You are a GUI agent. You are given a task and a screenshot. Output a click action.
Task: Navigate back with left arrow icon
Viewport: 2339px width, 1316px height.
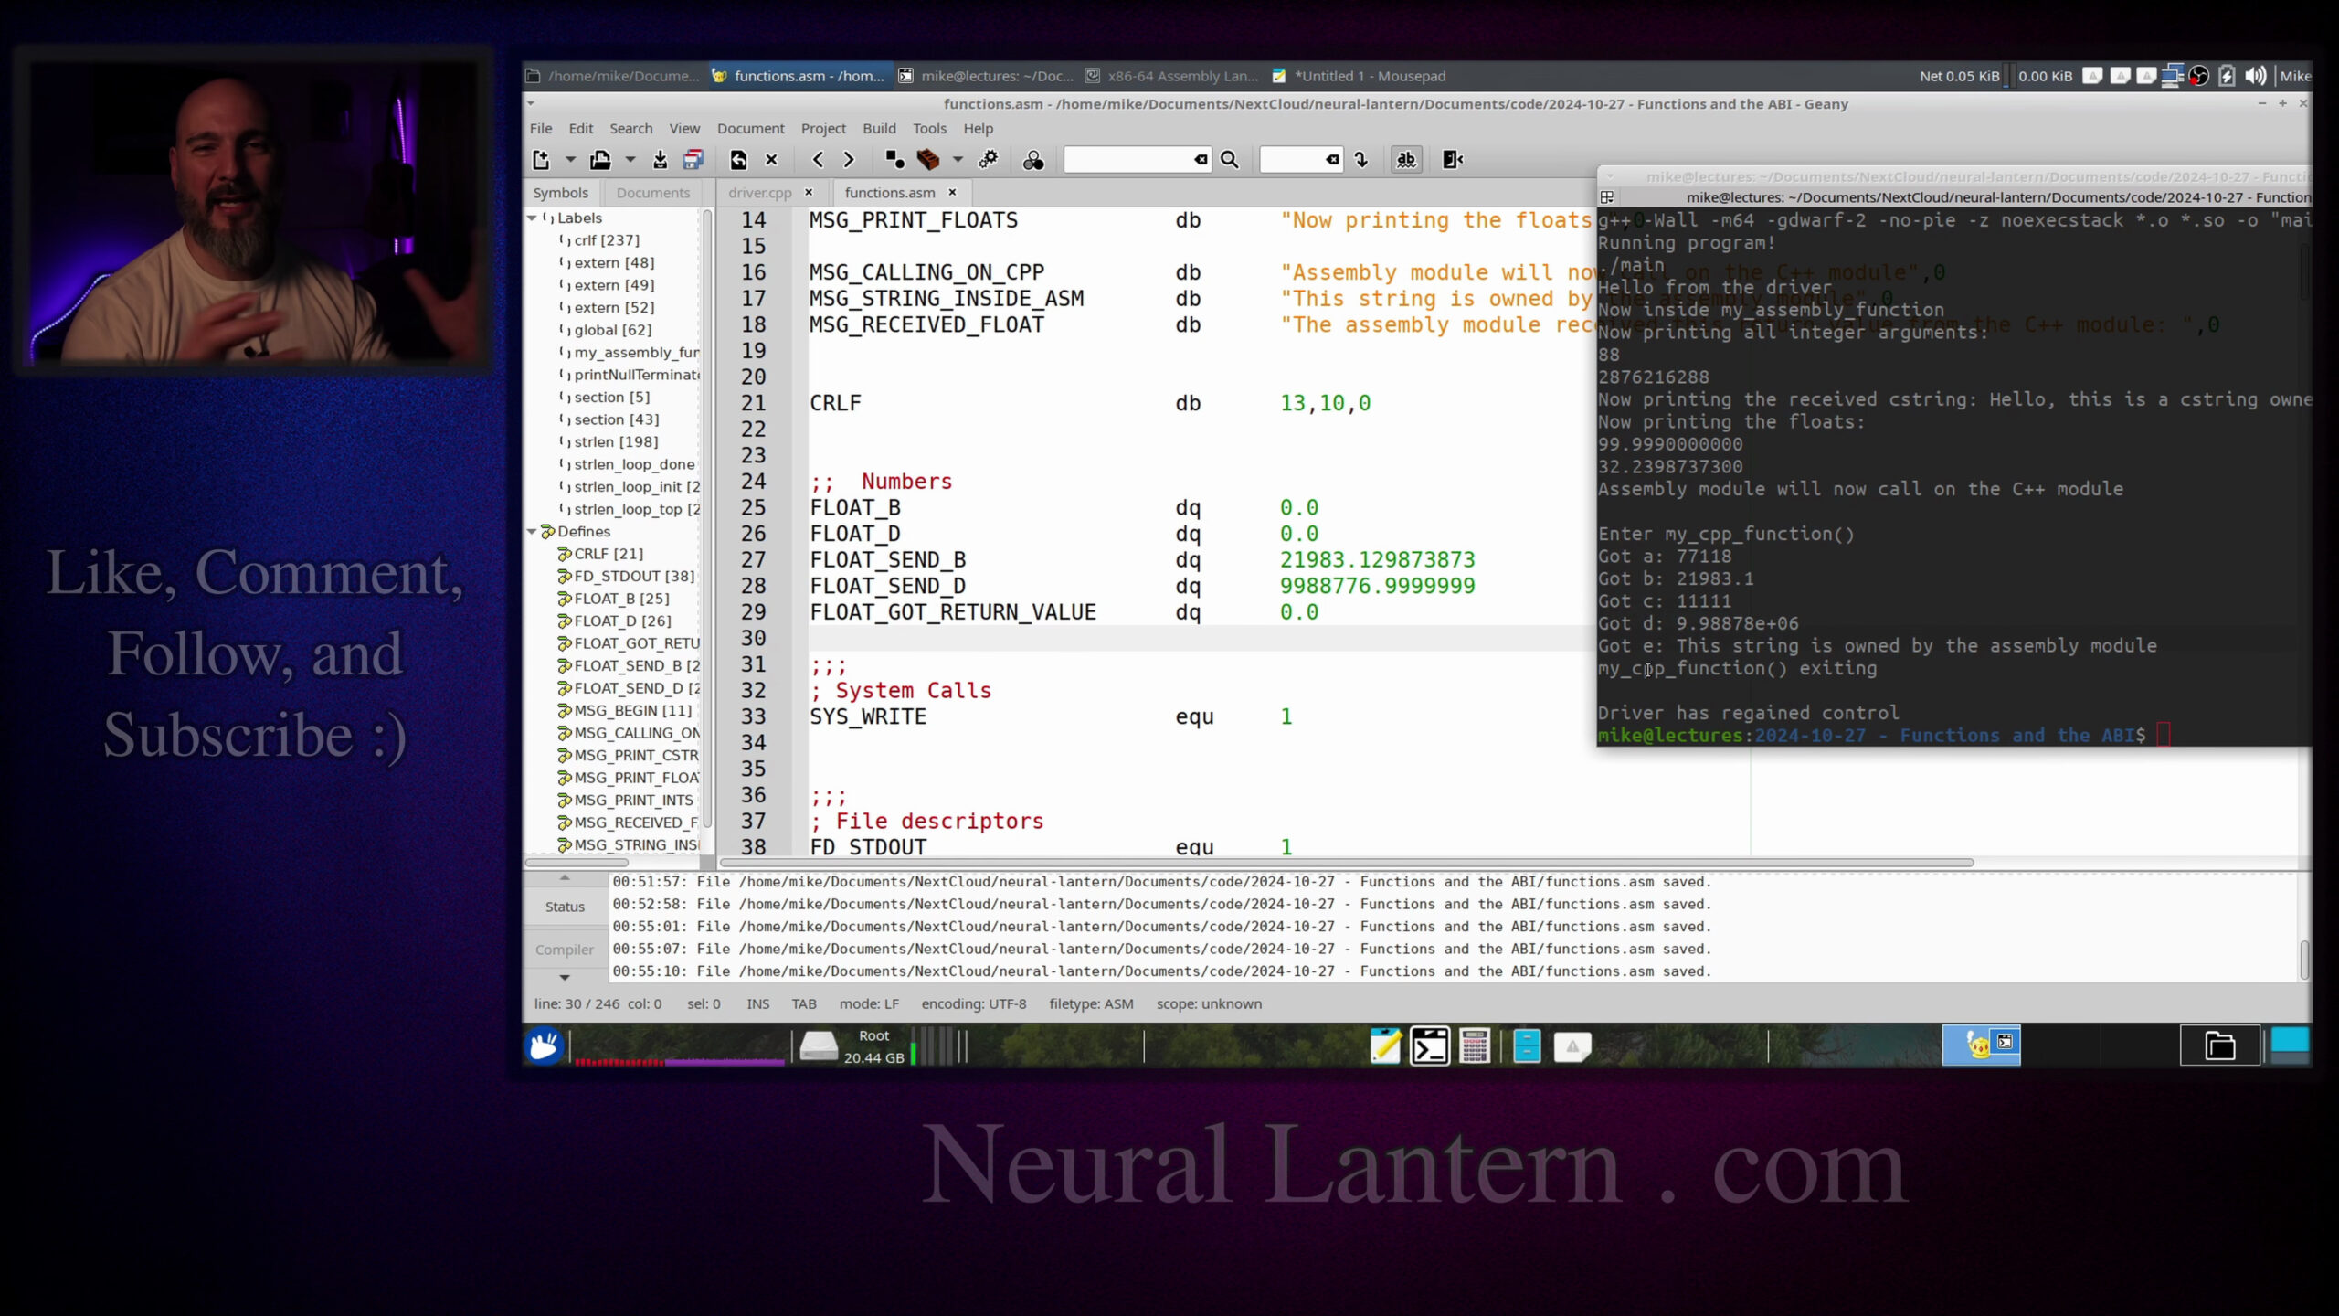pyautogui.click(x=818, y=160)
